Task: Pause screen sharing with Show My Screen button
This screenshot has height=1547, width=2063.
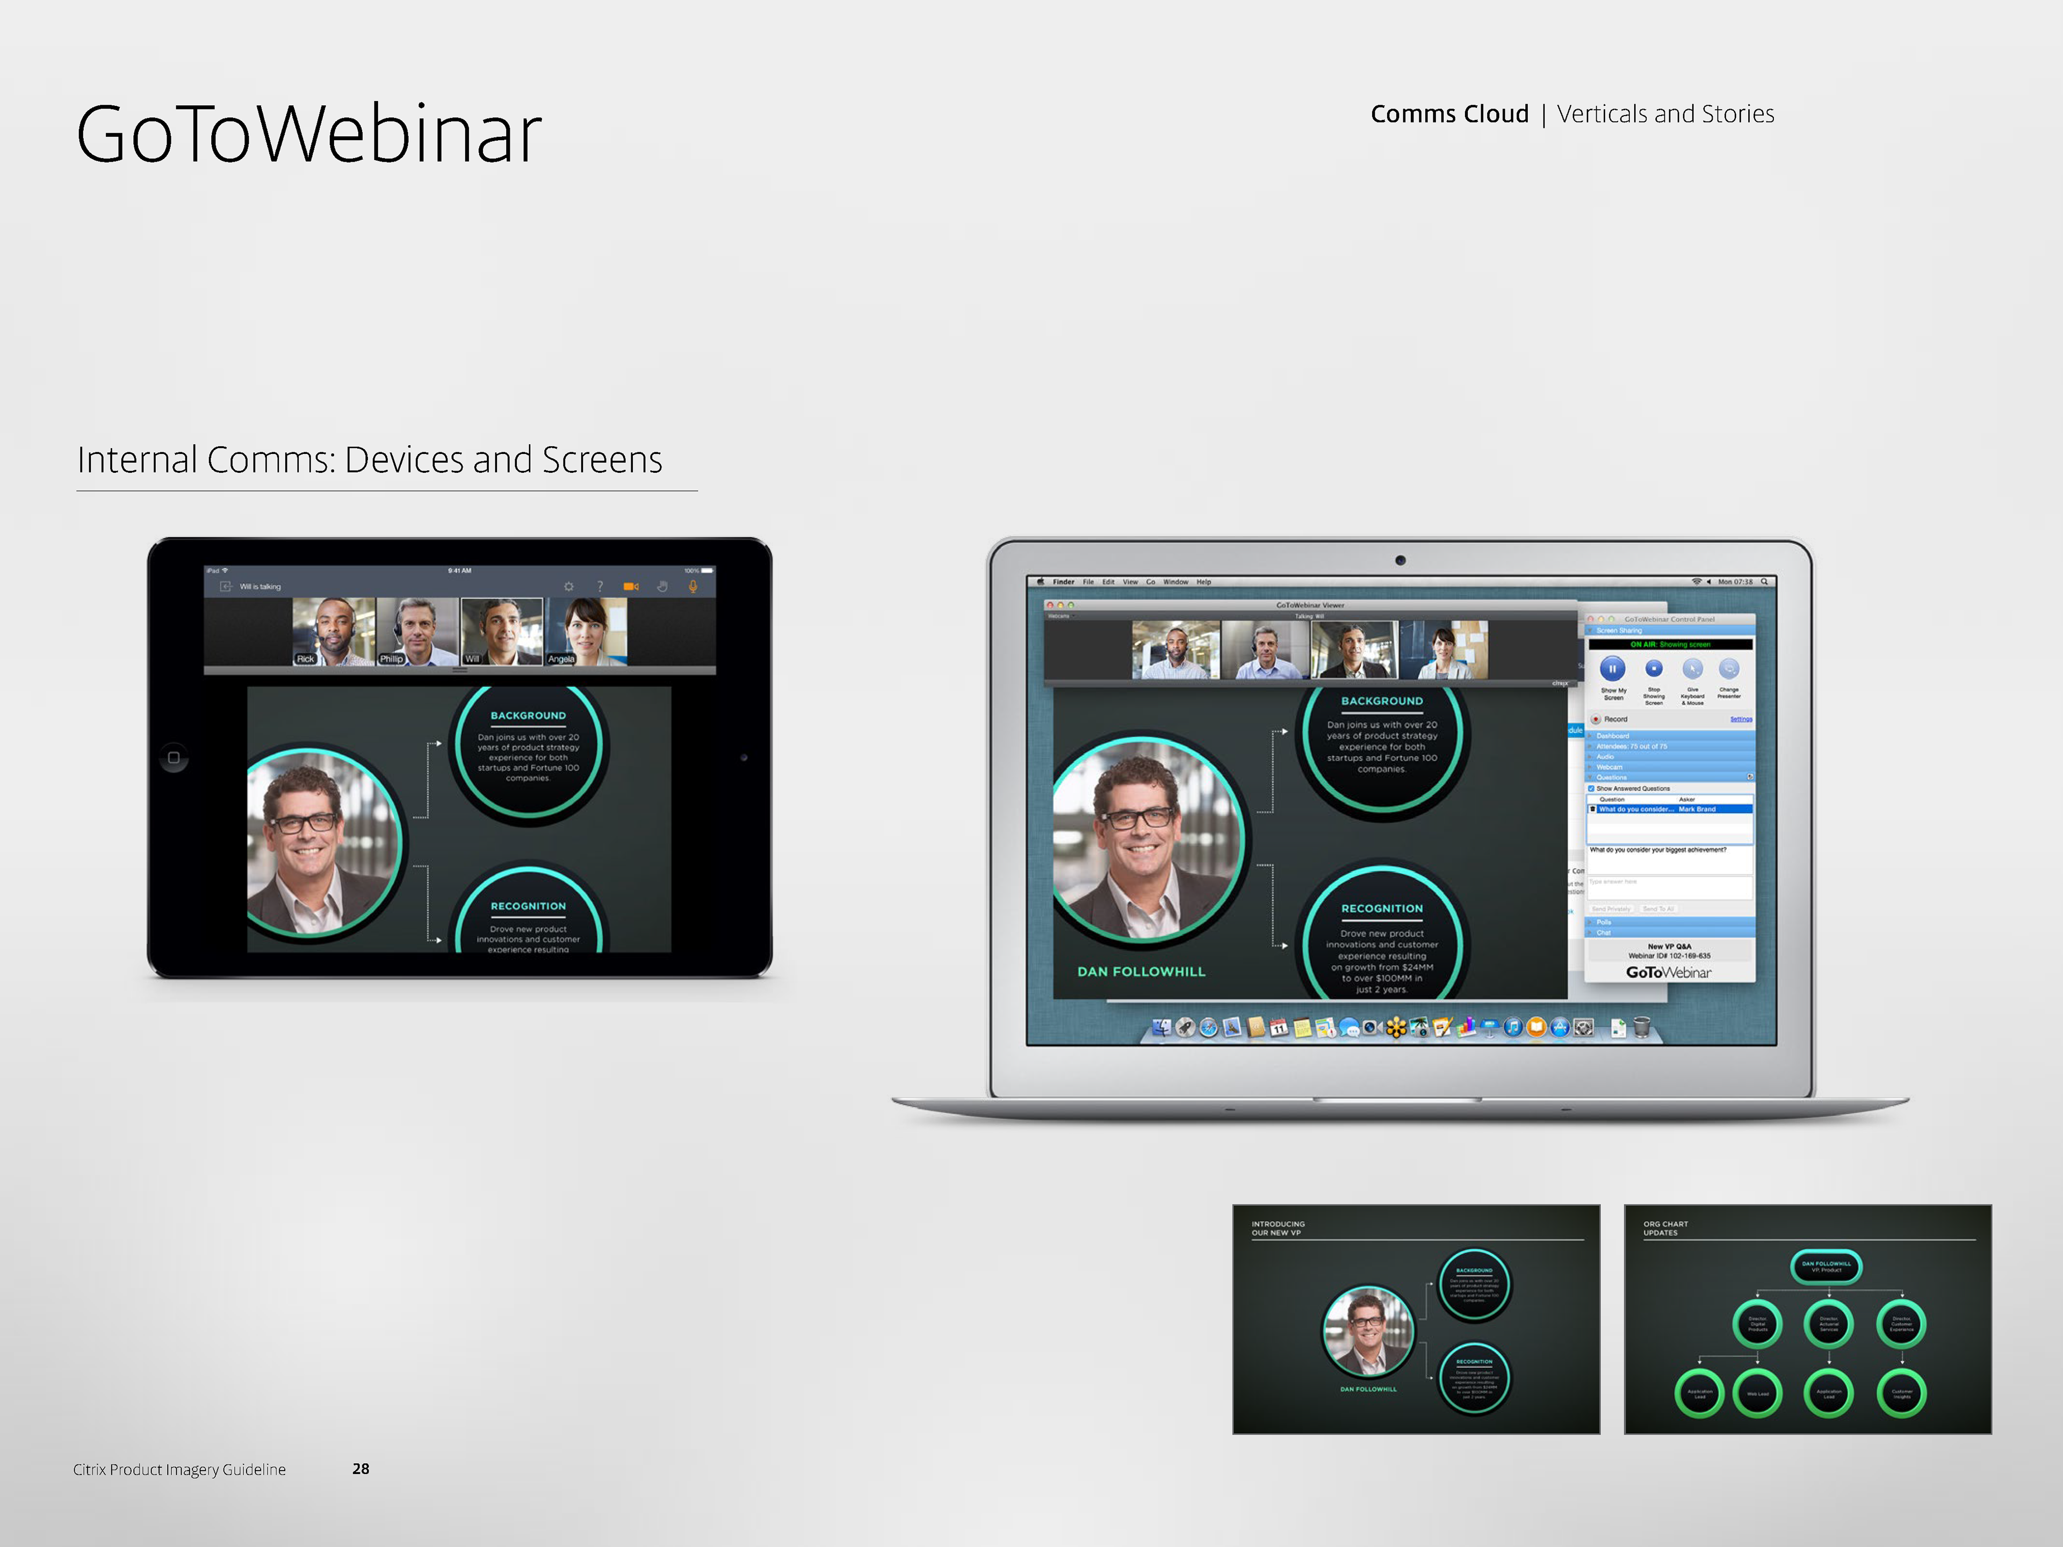Action: 1613,669
